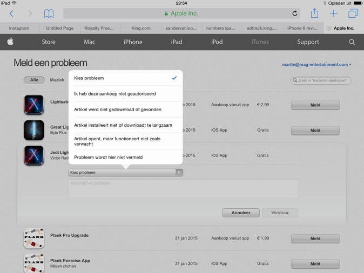The height and width of the screenshot is (273, 364).
Task: Open site search magnifier icon
Action: (352, 42)
